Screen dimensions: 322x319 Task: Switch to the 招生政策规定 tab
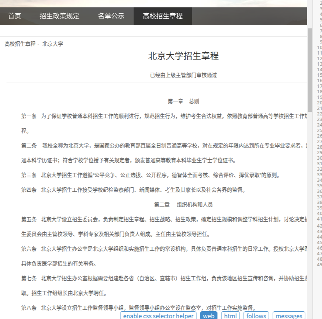pos(59,16)
